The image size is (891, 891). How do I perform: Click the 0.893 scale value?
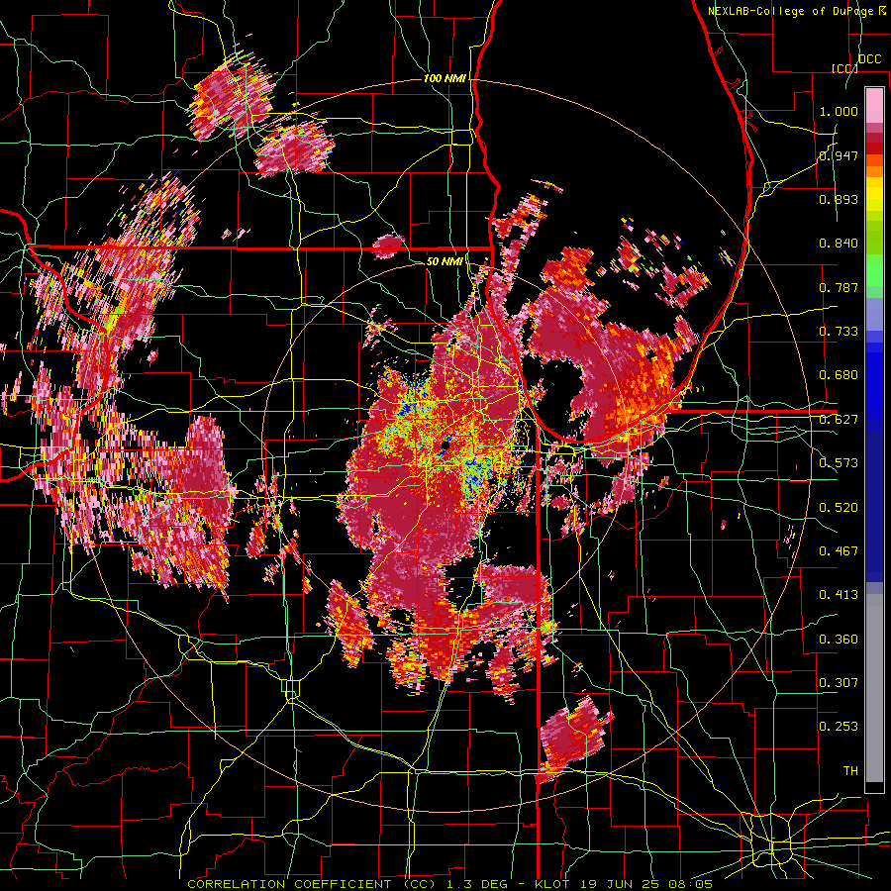coord(839,199)
